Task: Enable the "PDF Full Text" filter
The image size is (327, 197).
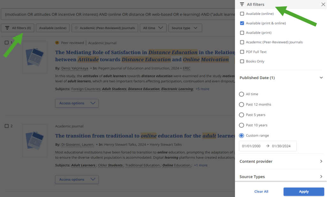Action: click(242, 51)
